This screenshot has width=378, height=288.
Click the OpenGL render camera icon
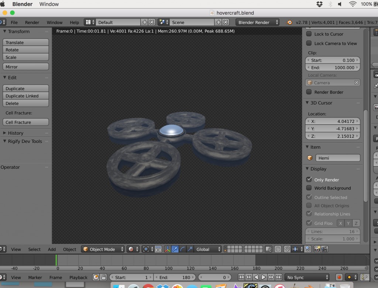[x=317, y=249]
